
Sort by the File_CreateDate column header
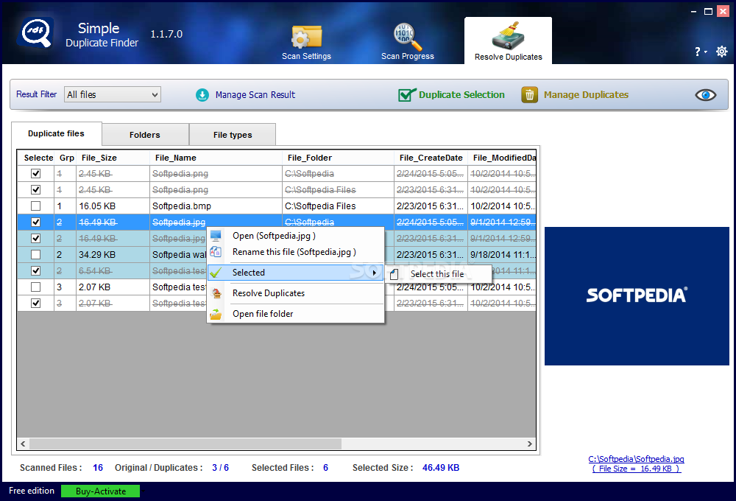431,158
